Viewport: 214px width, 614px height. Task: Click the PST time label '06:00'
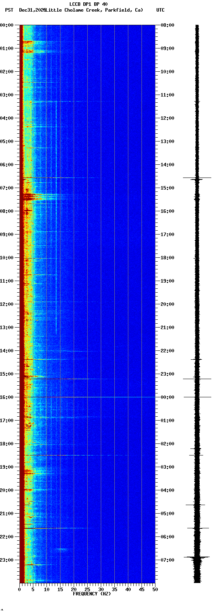tap(7, 165)
